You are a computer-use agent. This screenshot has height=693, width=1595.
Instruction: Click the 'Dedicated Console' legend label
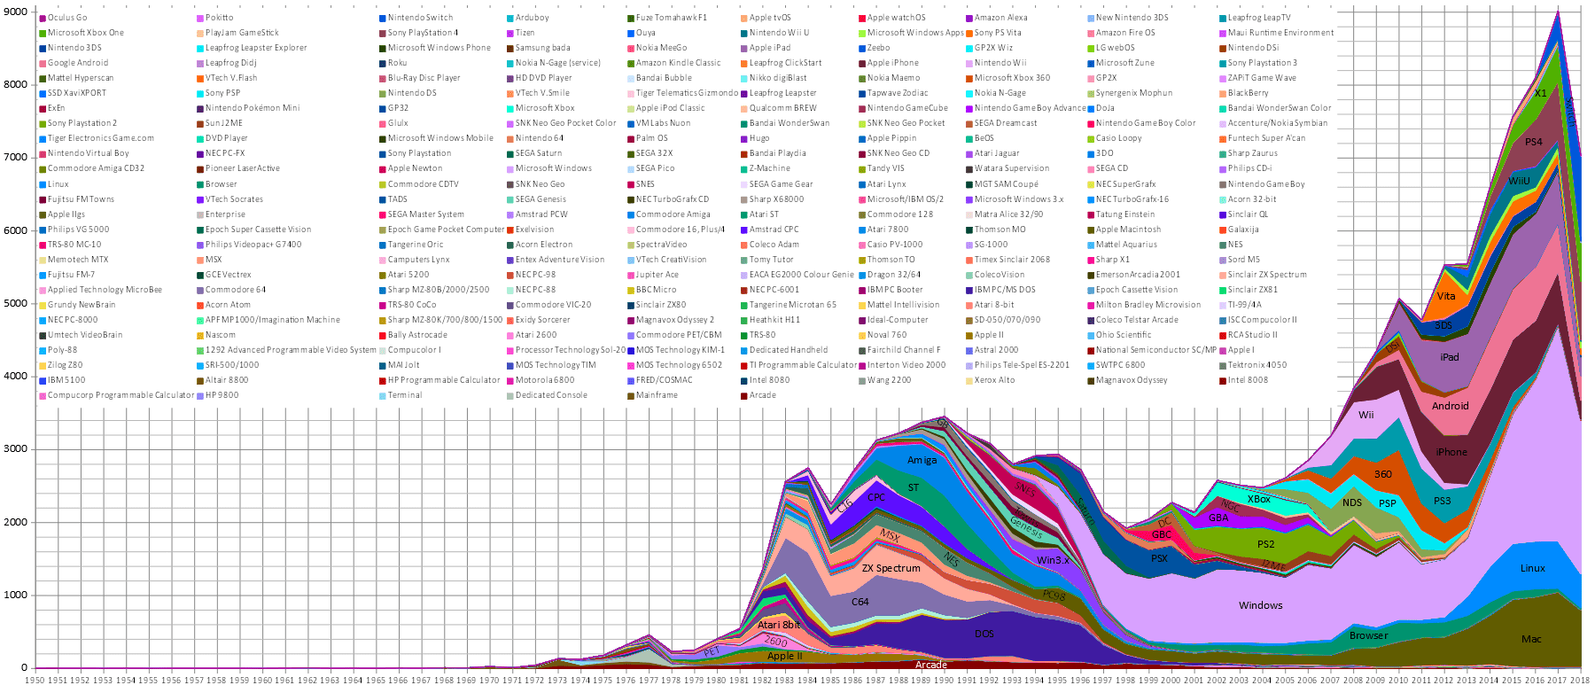551,395
